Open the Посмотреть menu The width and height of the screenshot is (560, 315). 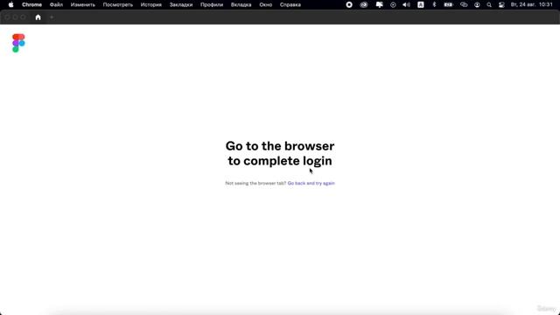[x=118, y=4]
